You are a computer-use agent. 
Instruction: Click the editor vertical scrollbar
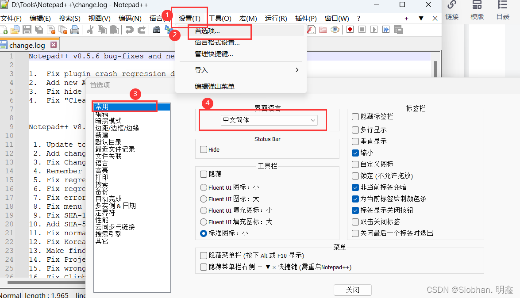(x=435, y=69)
